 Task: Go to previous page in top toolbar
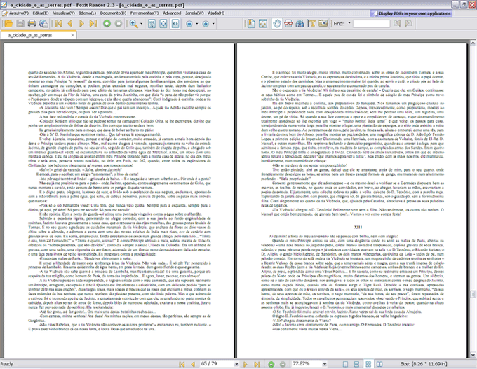click(x=70, y=24)
